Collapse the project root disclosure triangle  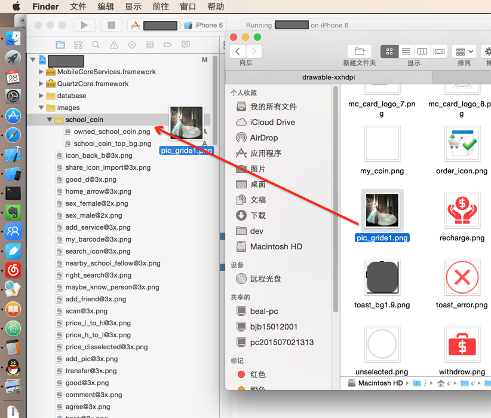tap(33, 59)
